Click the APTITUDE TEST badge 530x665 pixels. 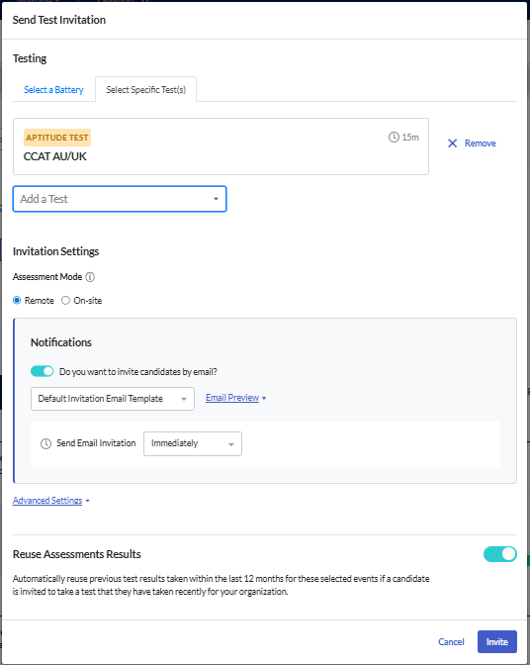coord(57,138)
